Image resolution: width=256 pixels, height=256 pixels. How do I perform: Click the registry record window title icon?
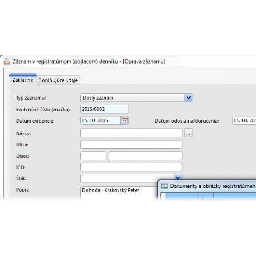click(x=7, y=62)
